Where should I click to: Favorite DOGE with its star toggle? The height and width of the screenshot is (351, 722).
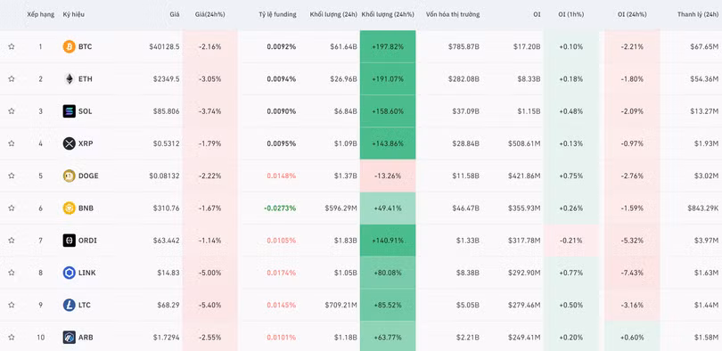(12, 175)
